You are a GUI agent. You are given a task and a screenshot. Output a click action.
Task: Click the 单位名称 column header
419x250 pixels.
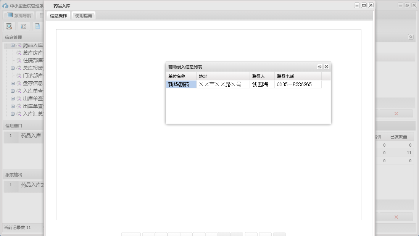coord(181,76)
